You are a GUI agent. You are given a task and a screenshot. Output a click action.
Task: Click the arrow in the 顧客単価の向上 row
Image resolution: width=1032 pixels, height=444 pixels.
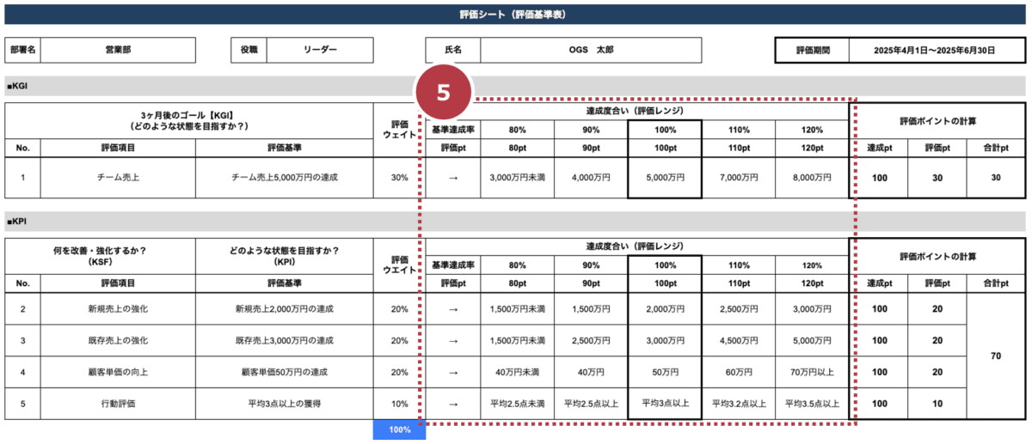pyautogui.click(x=452, y=372)
